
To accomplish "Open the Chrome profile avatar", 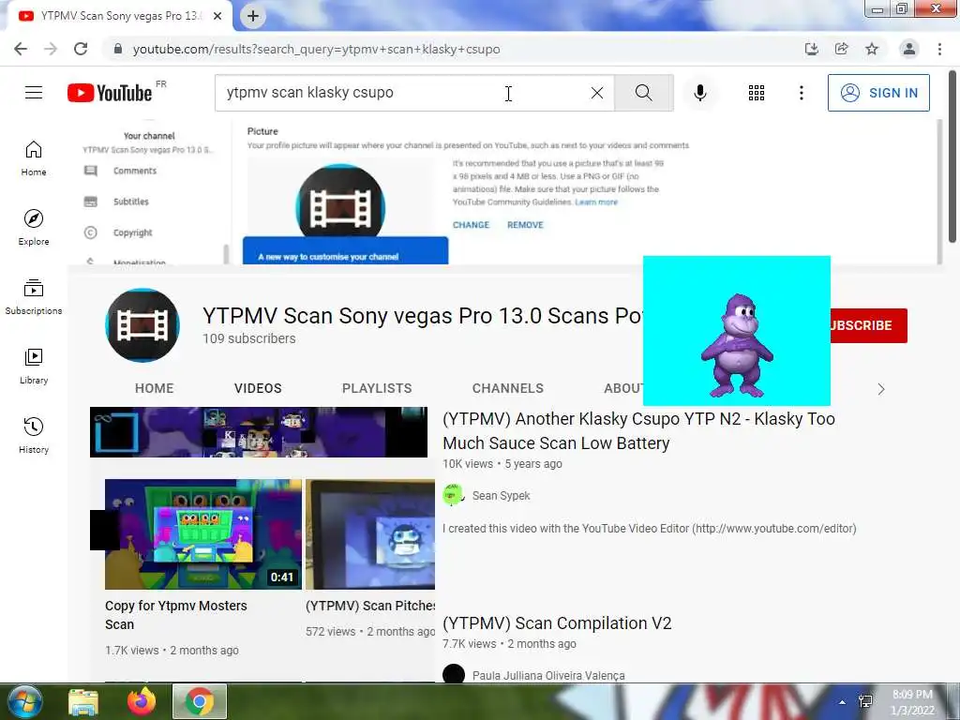I will (x=909, y=49).
